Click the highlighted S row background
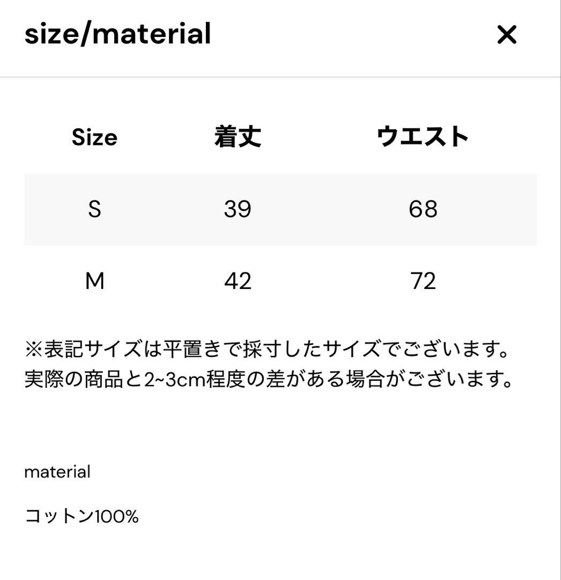The image size is (561, 580). [x=280, y=209]
